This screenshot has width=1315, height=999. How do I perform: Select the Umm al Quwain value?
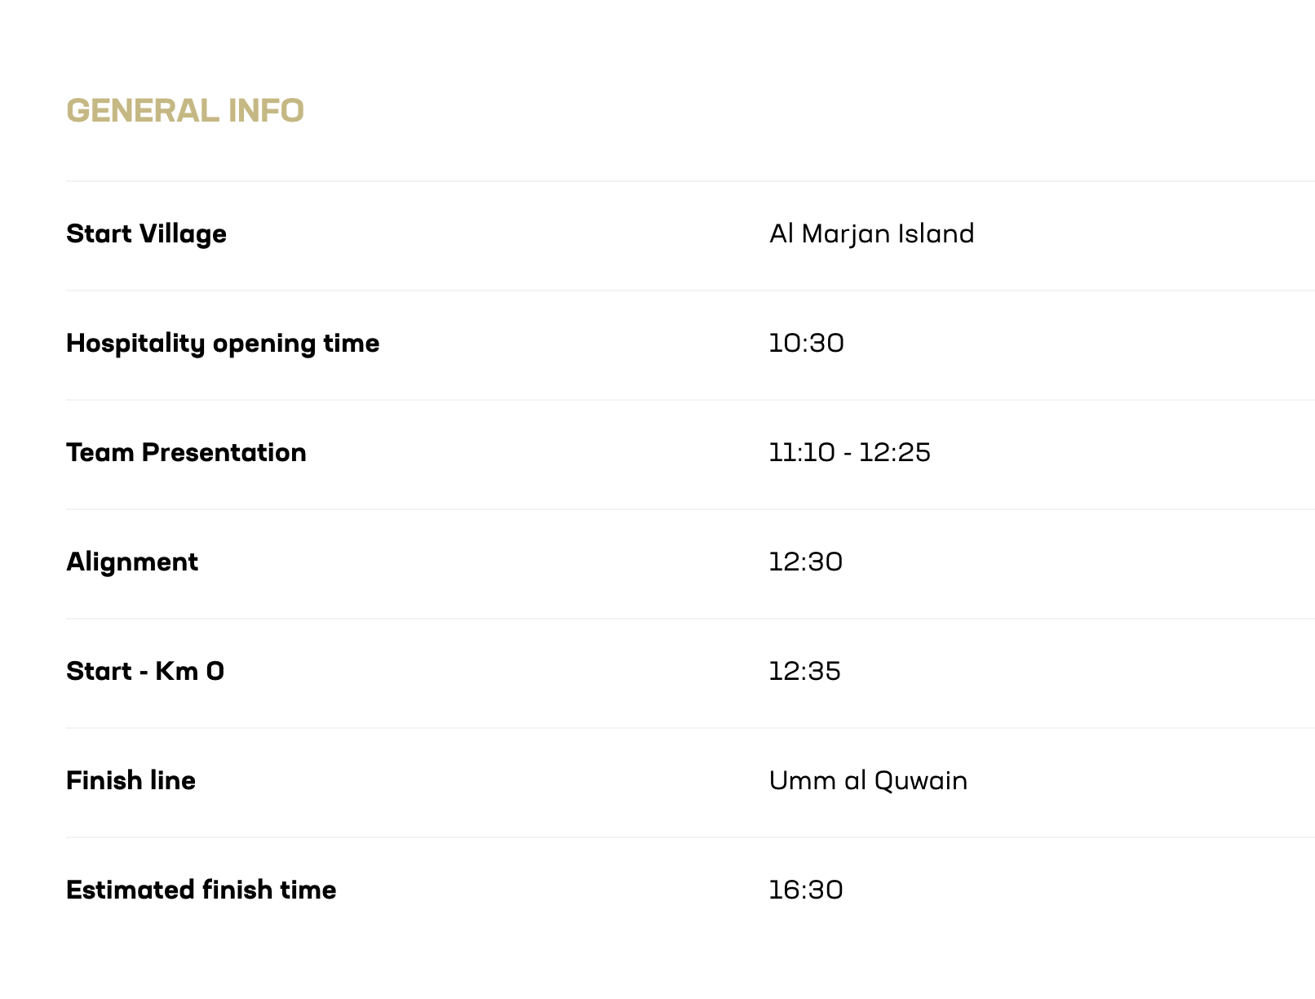(868, 781)
